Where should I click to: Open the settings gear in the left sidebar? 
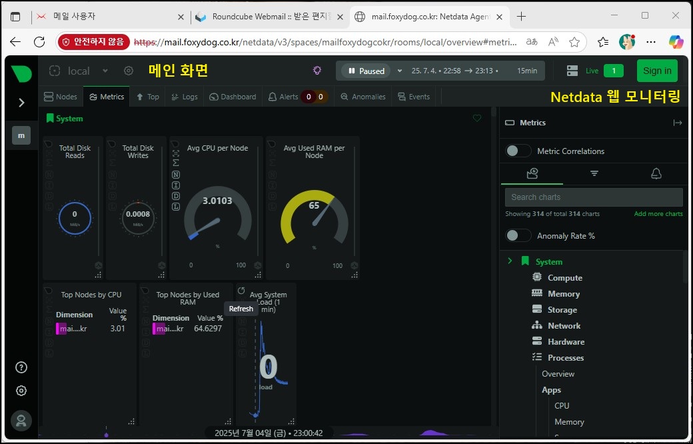click(21, 391)
